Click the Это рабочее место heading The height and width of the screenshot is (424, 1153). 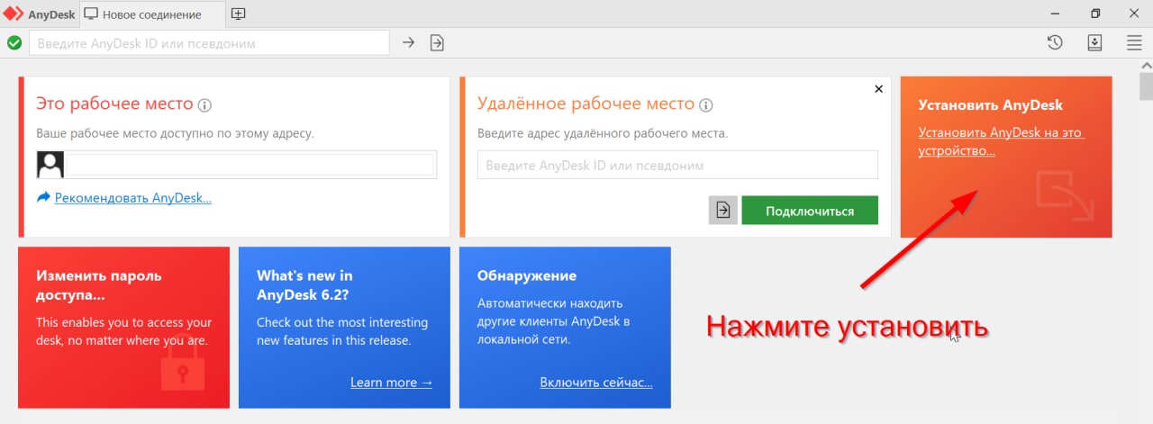[114, 104]
